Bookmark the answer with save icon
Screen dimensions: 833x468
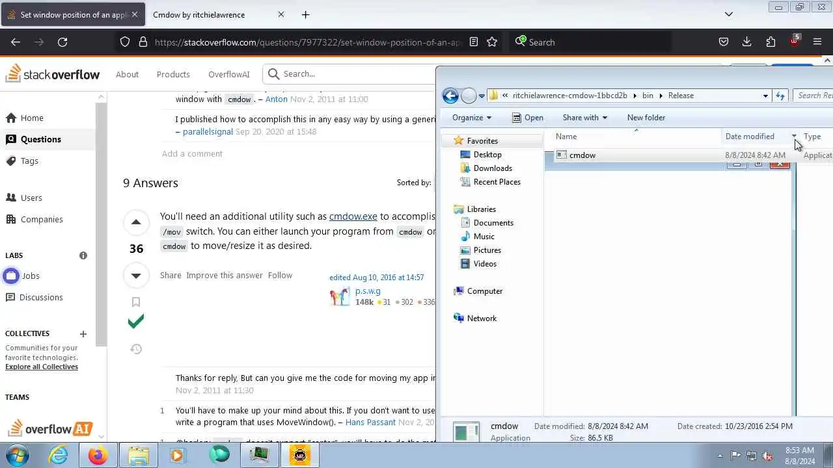[x=136, y=302]
